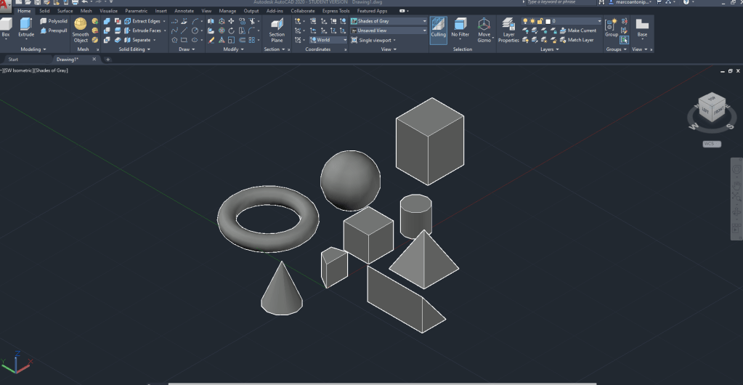This screenshot has height=385, width=743.
Task: Switch to the Visualize ribbon tab
Action: [x=108, y=11]
